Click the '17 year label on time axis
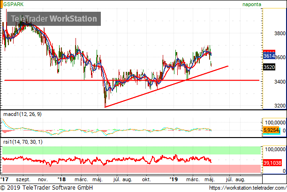This screenshot has height=192, width=287. (x=4, y=179)
